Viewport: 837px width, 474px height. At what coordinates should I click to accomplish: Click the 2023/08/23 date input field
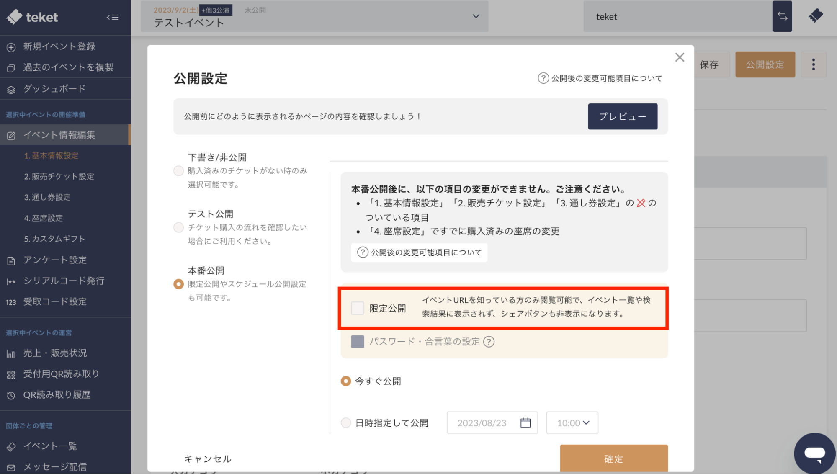(x=482, y=423)
